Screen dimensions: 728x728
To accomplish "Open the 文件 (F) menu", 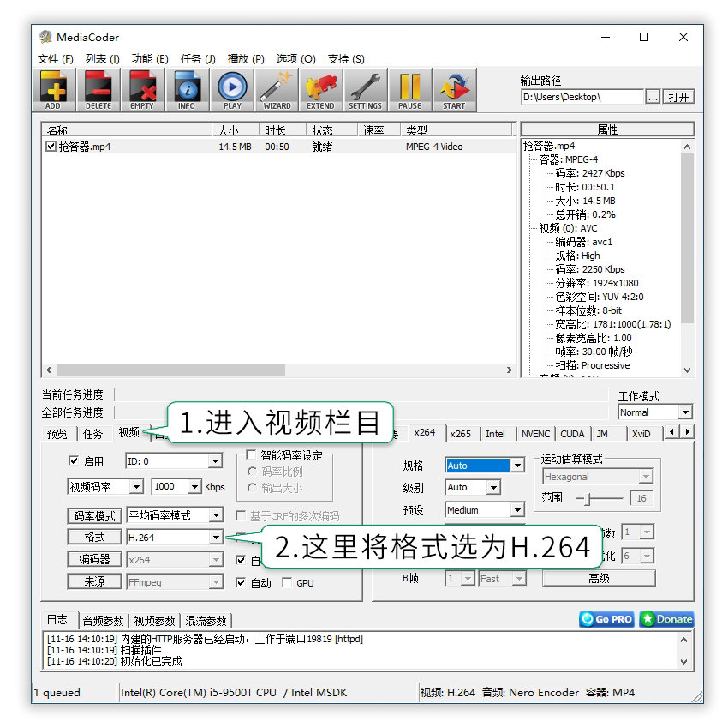I will pyautogui.click(x=56, y=59).
